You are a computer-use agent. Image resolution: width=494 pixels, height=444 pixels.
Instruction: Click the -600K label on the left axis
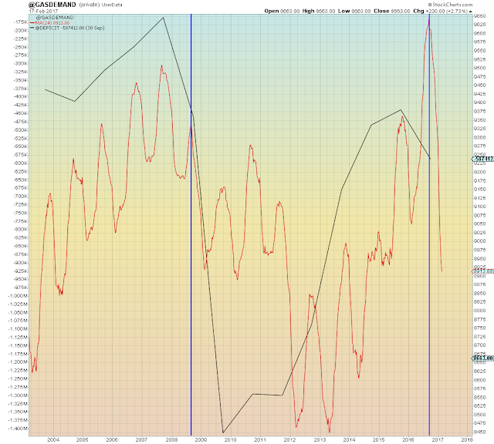click(x=21, y=163)
